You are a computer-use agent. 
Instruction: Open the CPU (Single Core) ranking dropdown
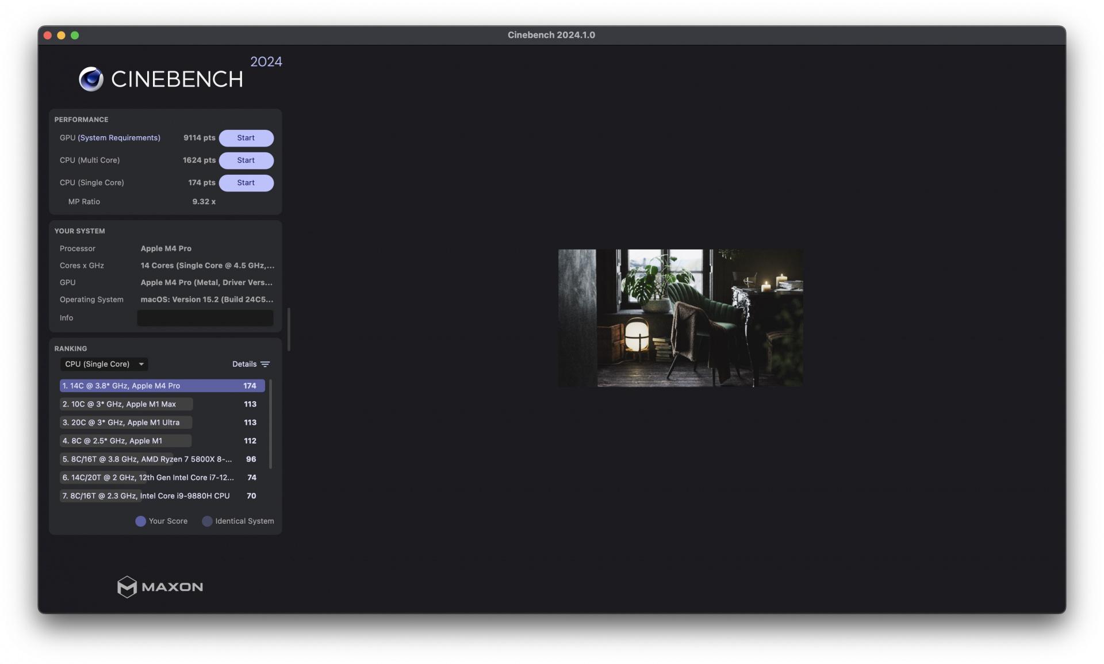[104, 364]
